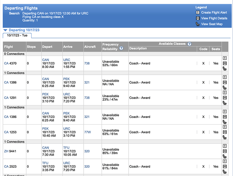Open seat map for CA 1253
Viewport: 233px width, 176px height.
point(225,137)
